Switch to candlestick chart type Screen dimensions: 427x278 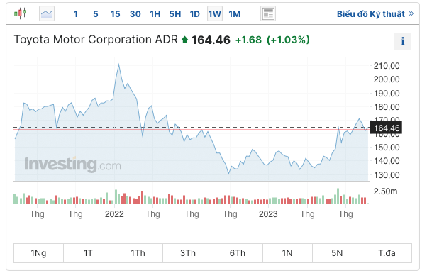coord(20,13)
